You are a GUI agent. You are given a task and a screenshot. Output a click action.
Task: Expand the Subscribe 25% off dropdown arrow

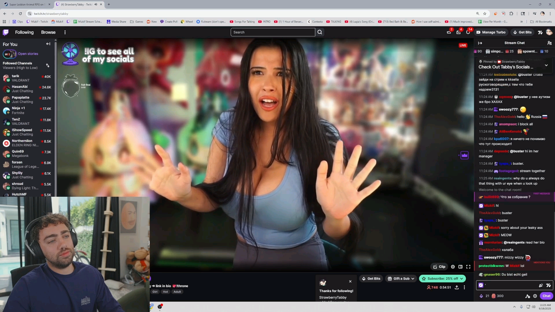(462, 278)
